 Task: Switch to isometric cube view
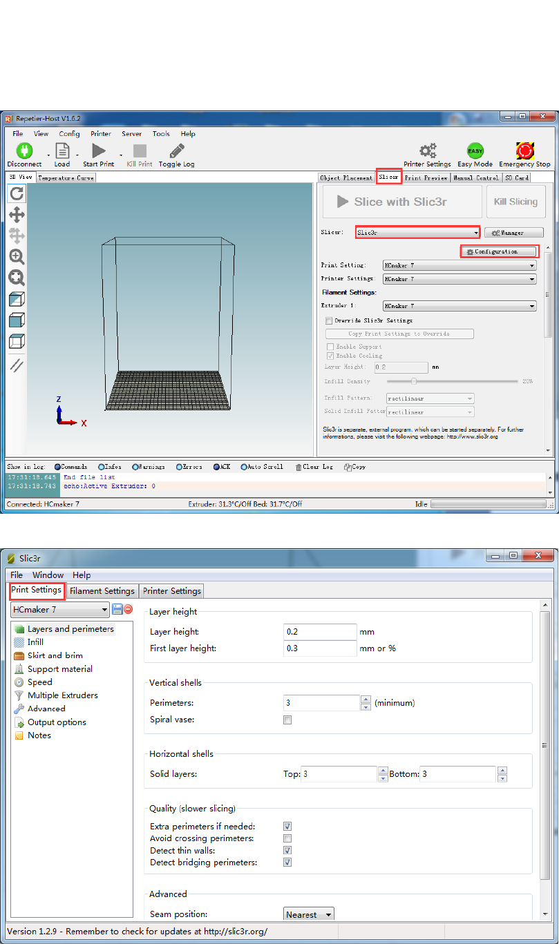tap(17, 299)
